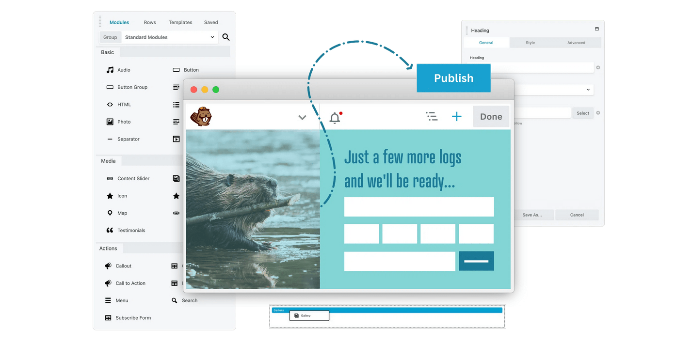This screenshot has height=343, width=692.
Task: Select the HTML module code icon
Action: 110,105
